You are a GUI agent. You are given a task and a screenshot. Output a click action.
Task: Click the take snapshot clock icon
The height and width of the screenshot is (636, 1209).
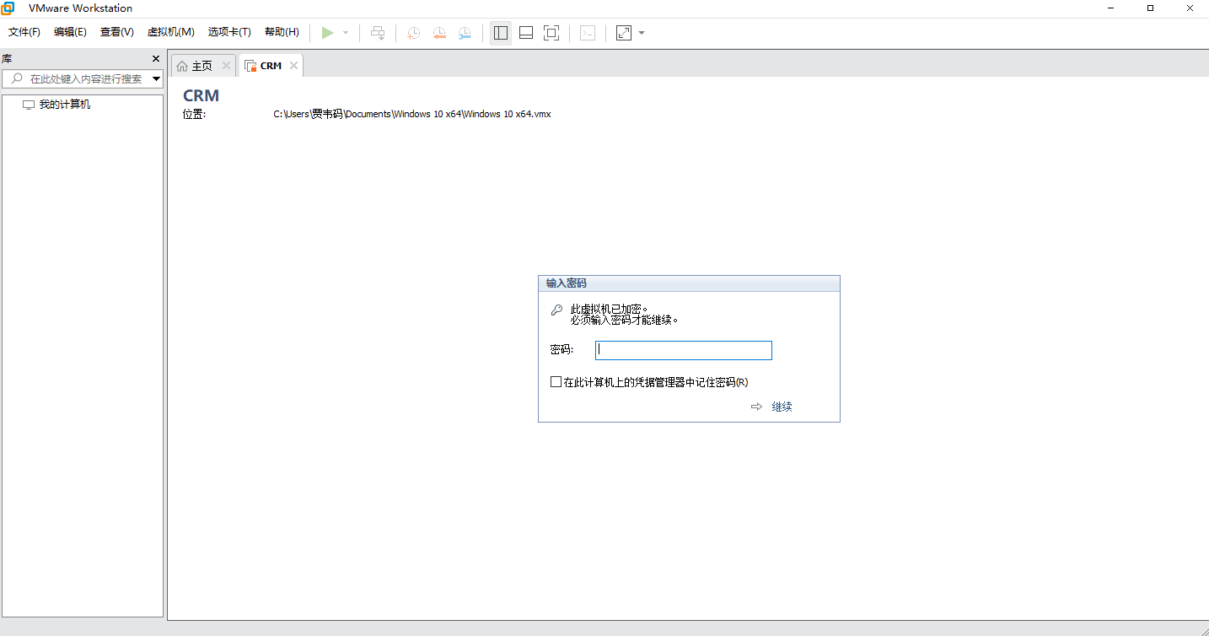click(413, 33)
